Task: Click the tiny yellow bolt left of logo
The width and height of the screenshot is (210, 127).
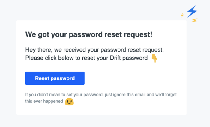Action: coord(182,15)
